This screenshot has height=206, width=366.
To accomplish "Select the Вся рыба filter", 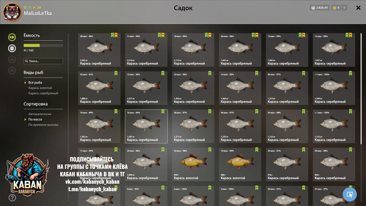I will tap(35, 83).
